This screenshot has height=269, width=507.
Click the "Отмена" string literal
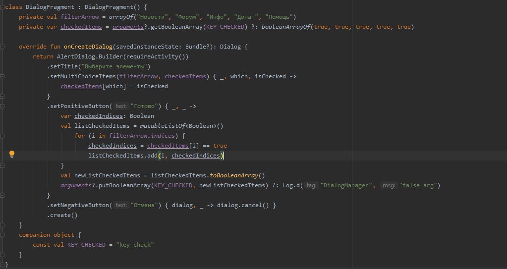click(144, 205)
